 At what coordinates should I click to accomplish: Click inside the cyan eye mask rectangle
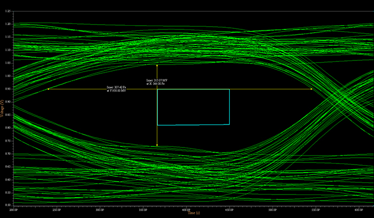click(x=193, y=107)
